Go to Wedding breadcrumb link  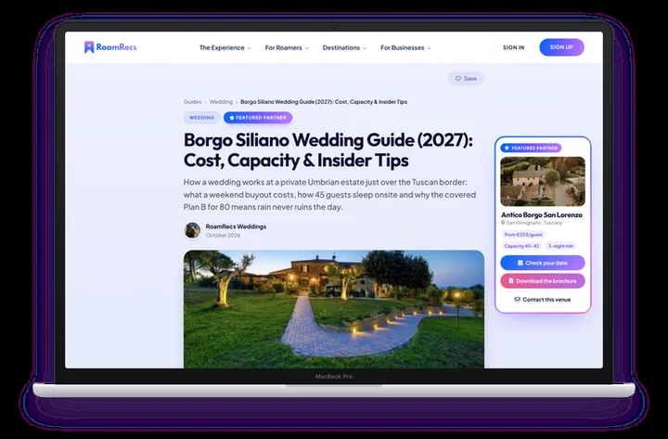[x=221, y=102]
